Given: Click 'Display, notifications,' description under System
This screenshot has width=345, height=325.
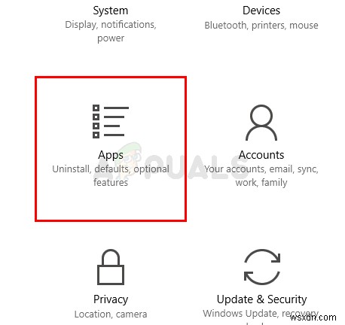Looking at the screenshot, I should point(111,25).
